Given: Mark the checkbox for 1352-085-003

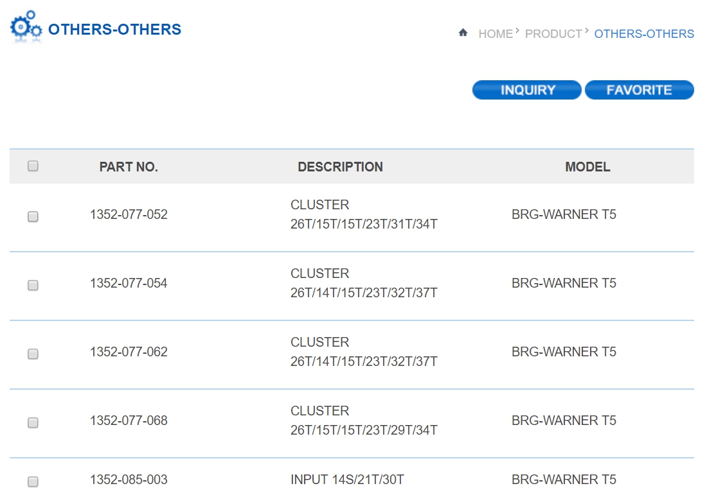Looking at the screenshot, I should tap(33, 482).
